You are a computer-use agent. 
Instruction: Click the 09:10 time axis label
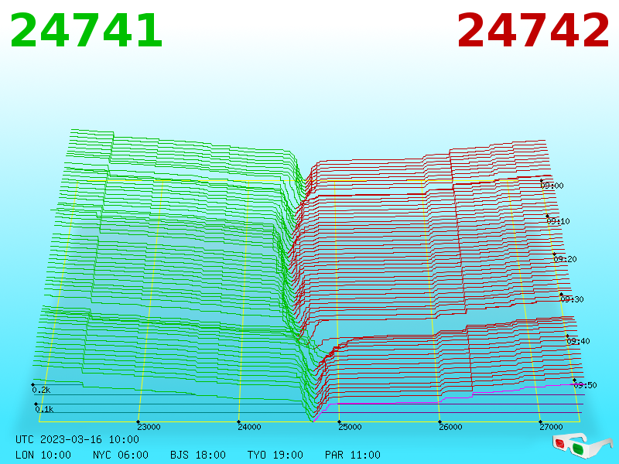(x=558, y=221)
